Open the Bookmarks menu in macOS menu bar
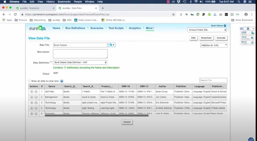 coord(64,2)
